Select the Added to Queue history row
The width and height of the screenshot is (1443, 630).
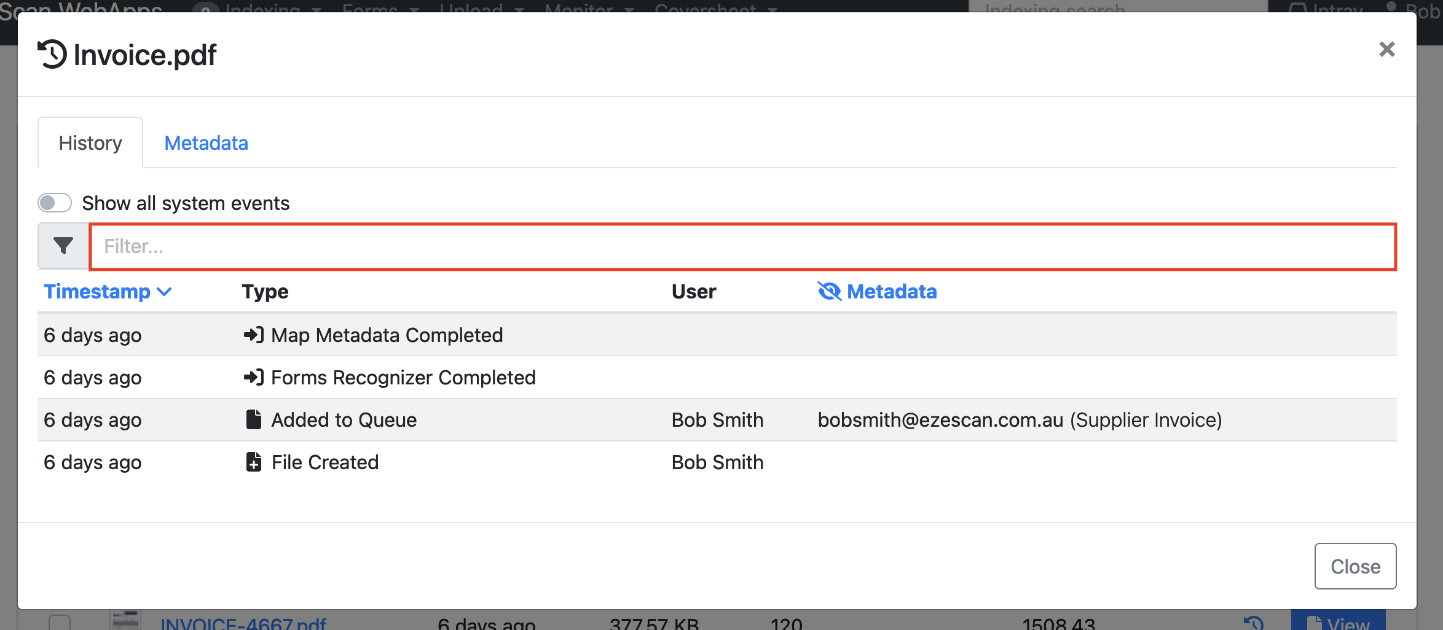[717, 420]
